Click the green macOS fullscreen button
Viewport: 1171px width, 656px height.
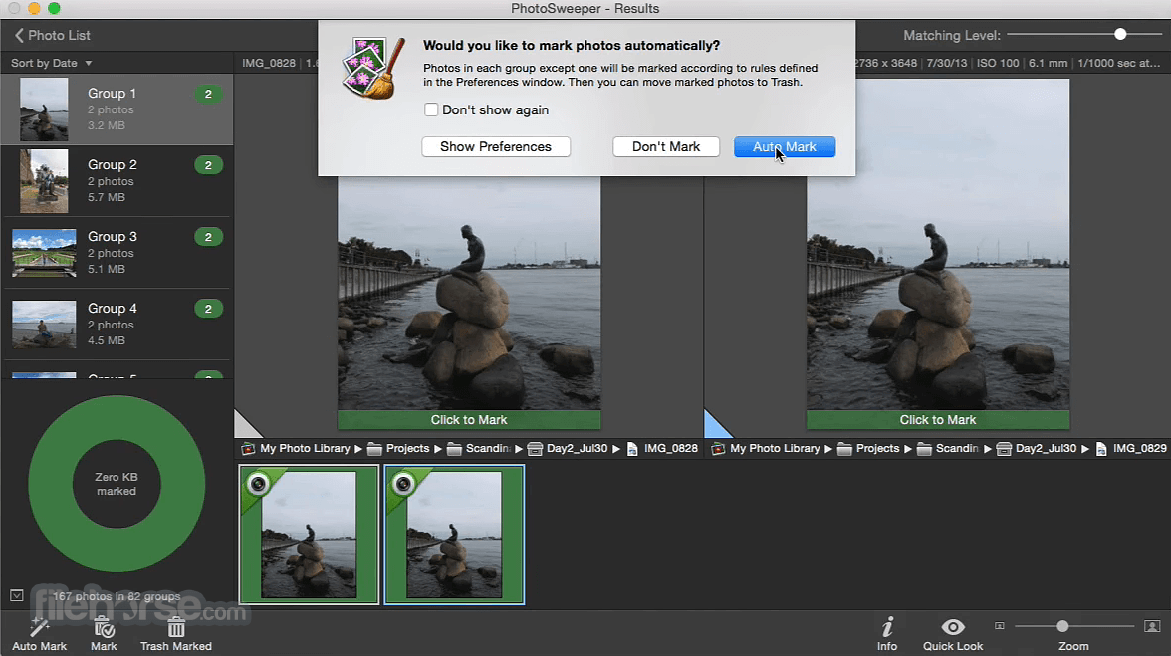point(54,8)
